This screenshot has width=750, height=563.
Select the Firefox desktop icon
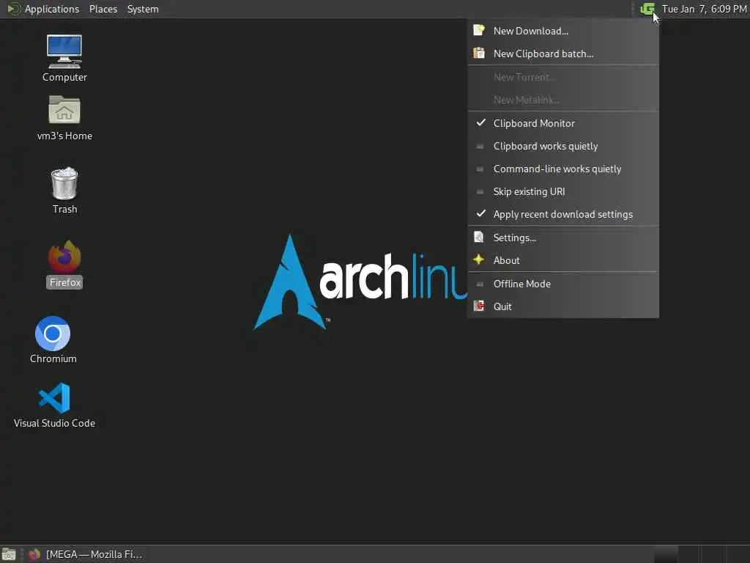click(64, 264)
